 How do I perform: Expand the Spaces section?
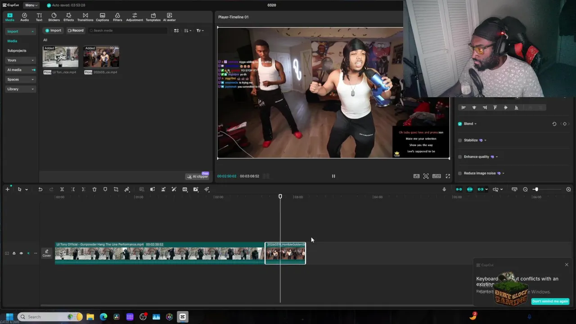pos(21,80)
